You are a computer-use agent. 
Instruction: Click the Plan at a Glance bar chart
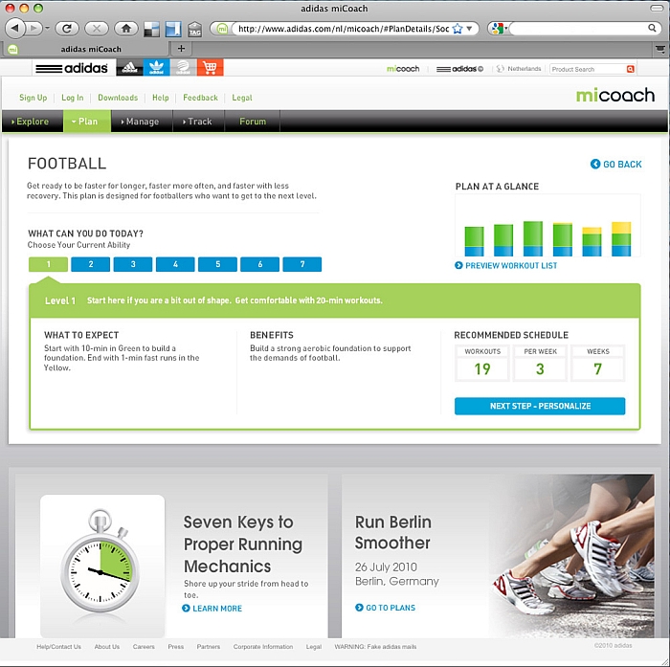[x=547, y=226]
